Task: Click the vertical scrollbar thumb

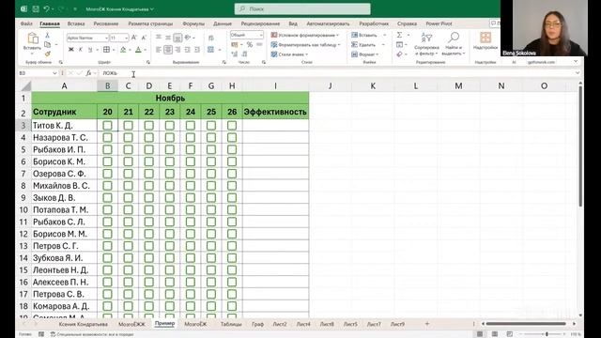Action: 580,146
